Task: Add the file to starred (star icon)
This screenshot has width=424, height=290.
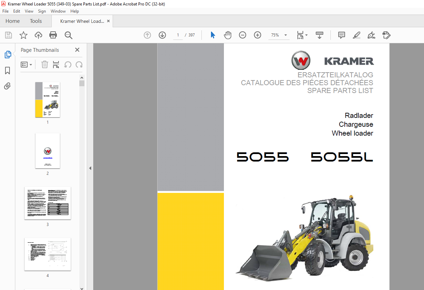Action: point(23,35)
